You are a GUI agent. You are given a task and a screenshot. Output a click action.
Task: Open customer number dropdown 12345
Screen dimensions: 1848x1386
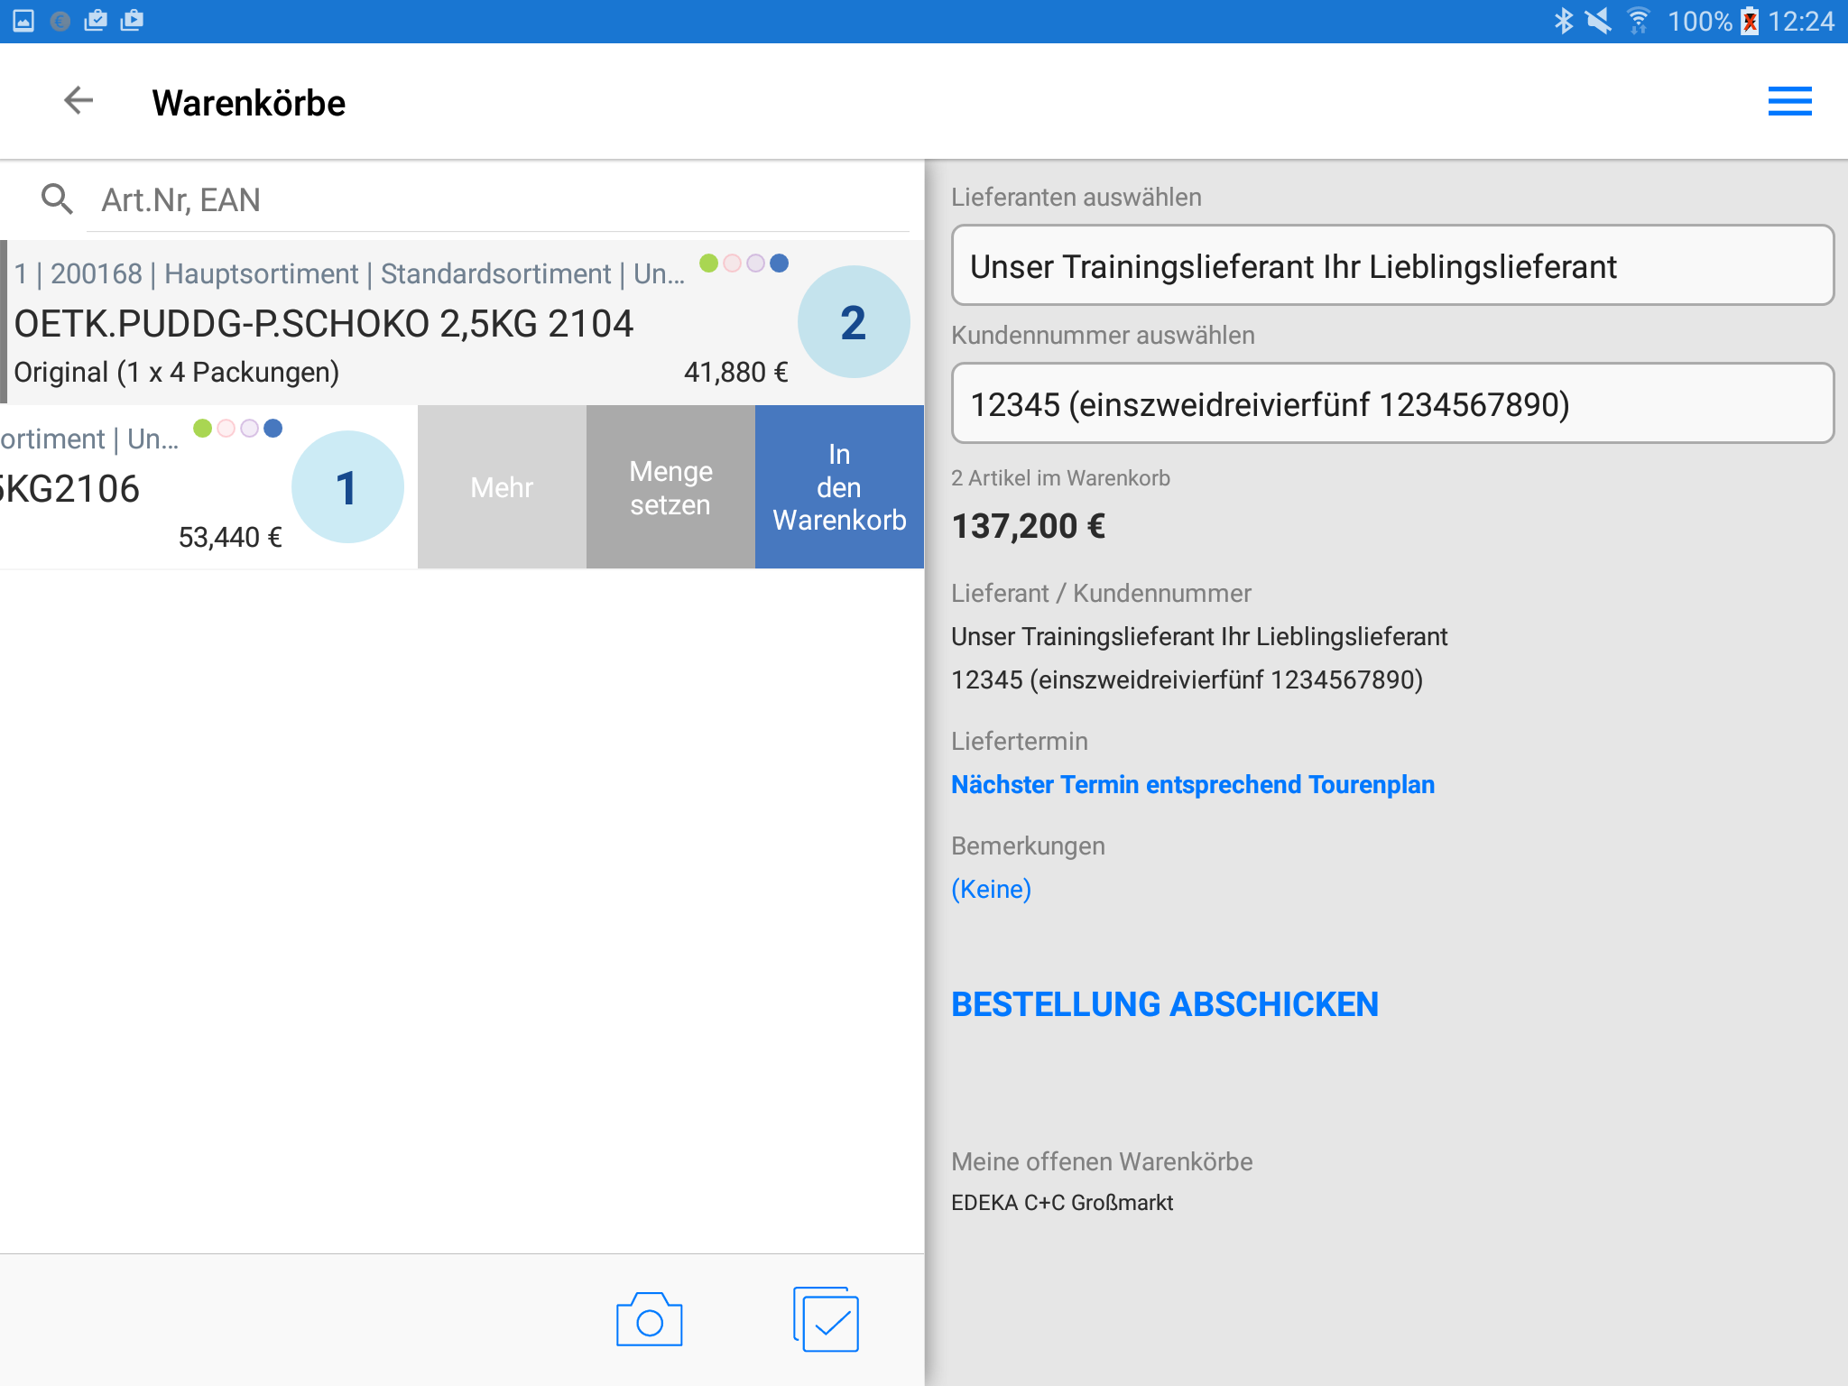[1391, 404]
